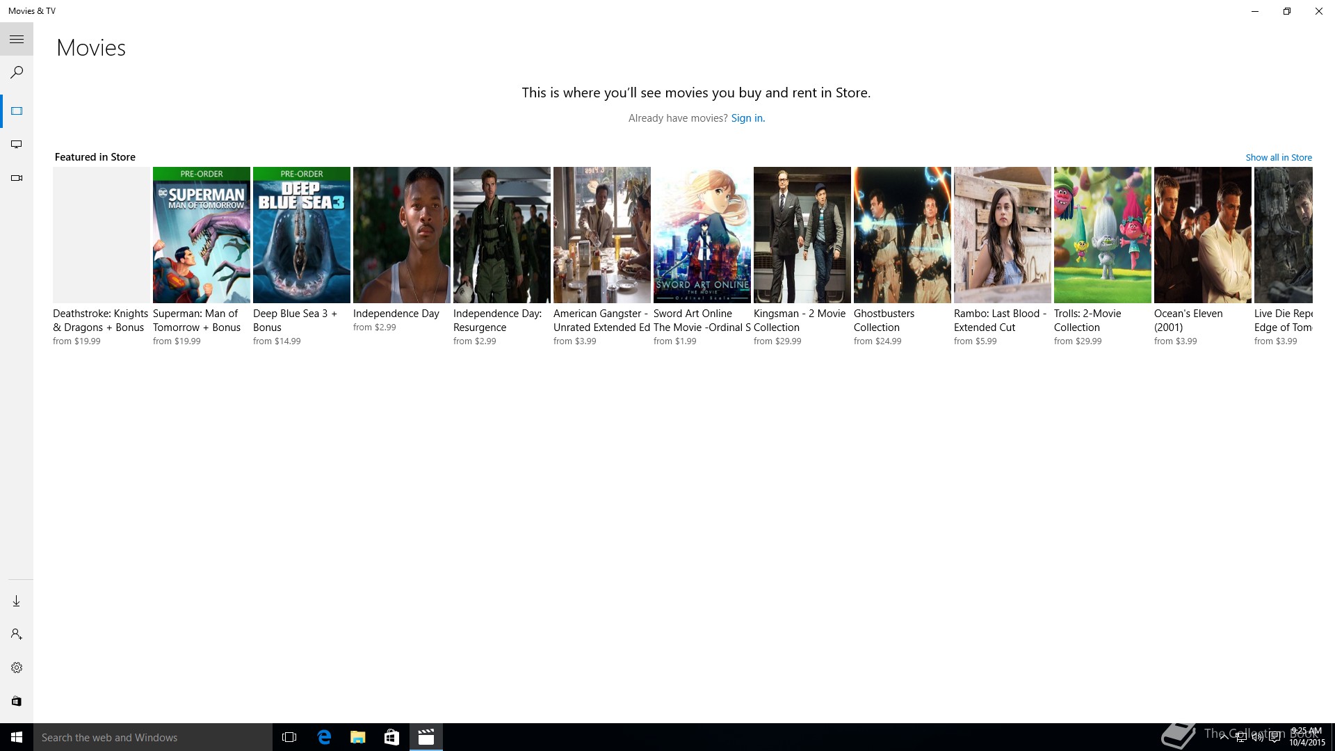
Task: Open Action Center notifications icon
Action: [1275, 738]
